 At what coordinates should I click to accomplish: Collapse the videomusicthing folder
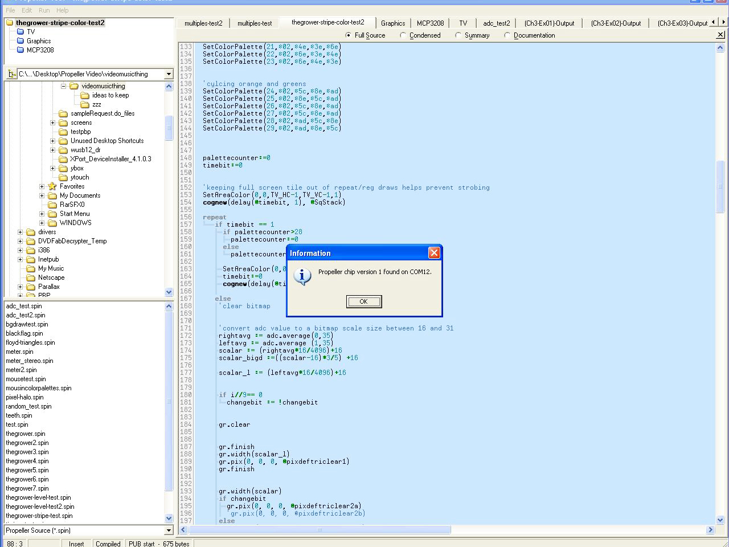pyautogui.click(x=63, y=86)
